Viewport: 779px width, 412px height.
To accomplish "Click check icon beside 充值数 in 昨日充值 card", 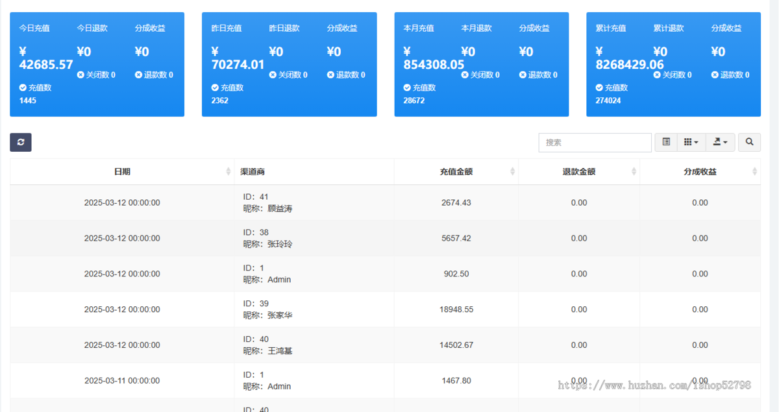I will pyautogui.click(x=215, y=88).
